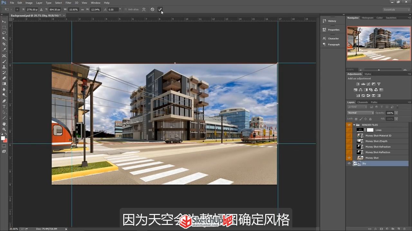This screenshot has height=231, width=412.
Task: Open the blend mode Normal dropdown
Action: click(360, 113)
